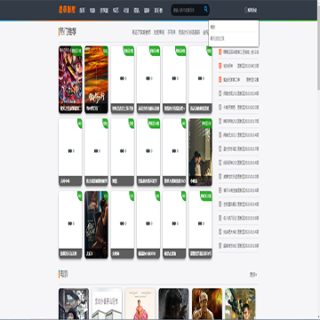Open first navigation item beside the logo
This screenshot has height=320, width=320.
83,11
